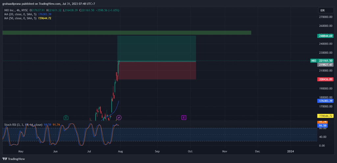Click the green 248844.69 target price label
Screen dimensions: 337x163
click(325, 36)
